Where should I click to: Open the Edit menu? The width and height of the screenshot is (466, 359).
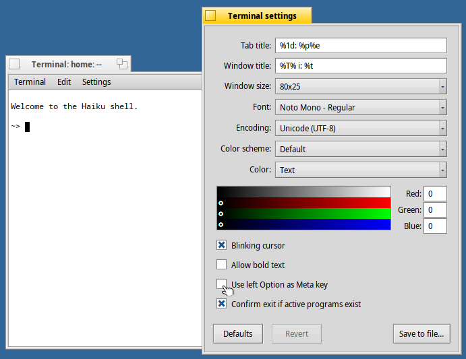tap(64, 82)
